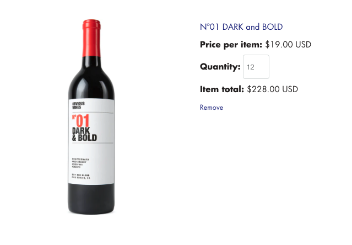Click the line below DARK & BOLD on label
Viewport: 352px width, 245px height.
91,143
